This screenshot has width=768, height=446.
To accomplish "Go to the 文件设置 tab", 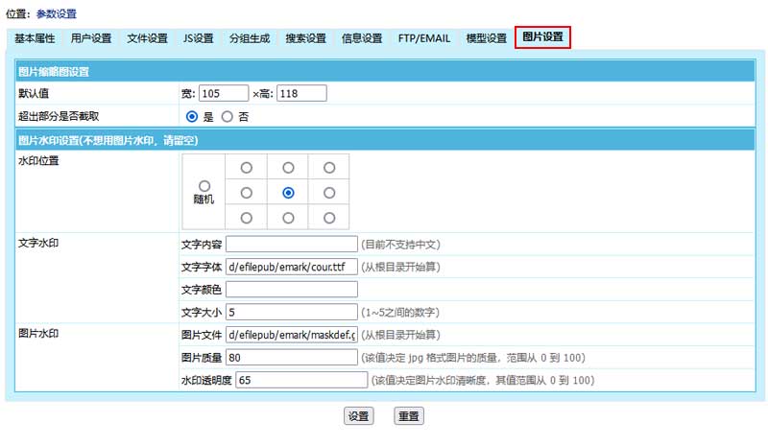I will click(x=147, y=38).
